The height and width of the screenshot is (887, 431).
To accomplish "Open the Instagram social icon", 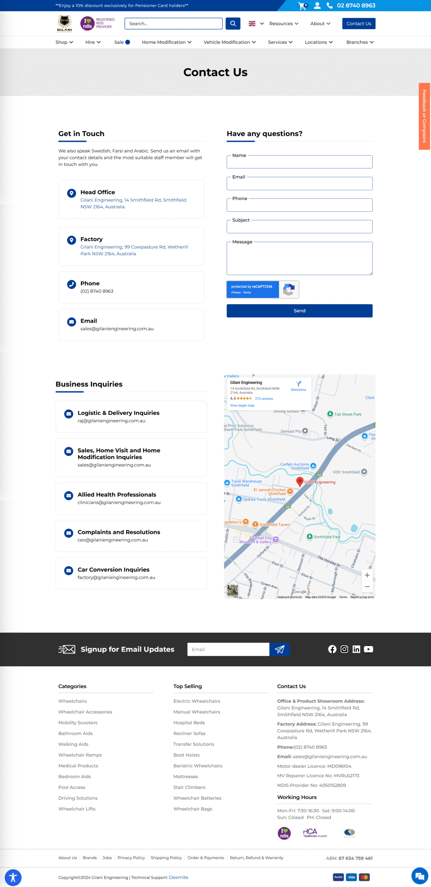I will [x=344, y=649].
